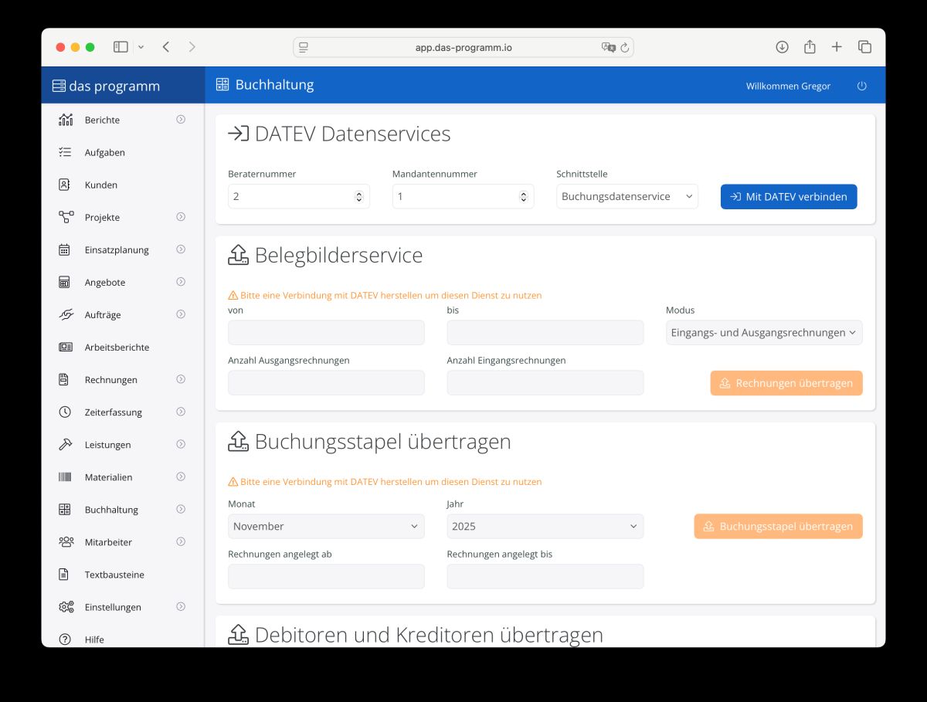
Task: Click the power logout icon in header
Action: [862, 86]
